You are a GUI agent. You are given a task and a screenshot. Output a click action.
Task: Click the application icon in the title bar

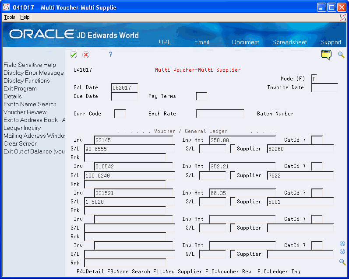click(x=6, y=7)
